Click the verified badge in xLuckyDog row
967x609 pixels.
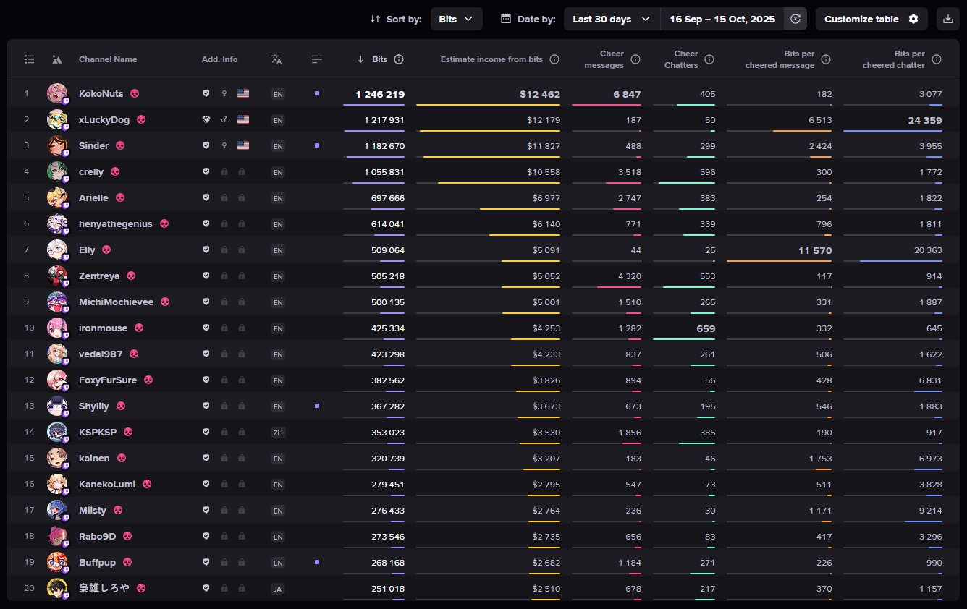(206, 120)
